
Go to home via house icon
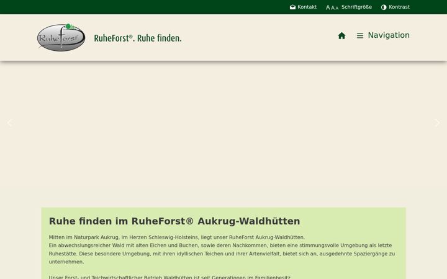pyautogui.click(x=341, y=35)
